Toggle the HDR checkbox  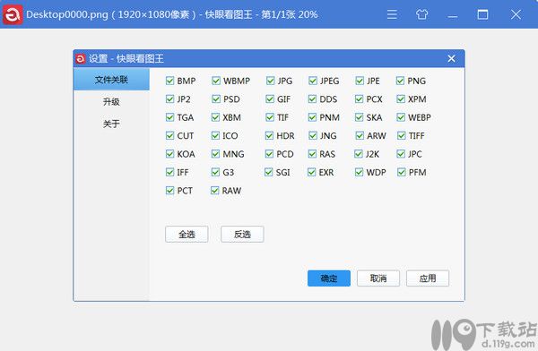(269, 135)
